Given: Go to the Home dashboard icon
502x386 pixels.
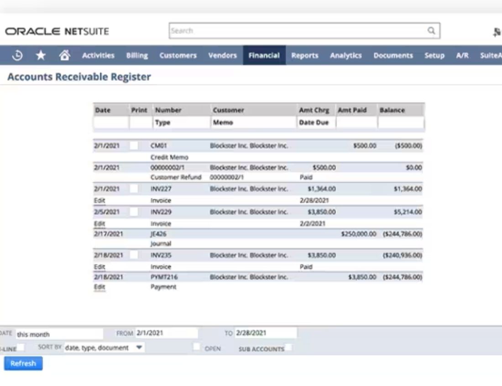Looking at the screenshot, I should point(65,55).
